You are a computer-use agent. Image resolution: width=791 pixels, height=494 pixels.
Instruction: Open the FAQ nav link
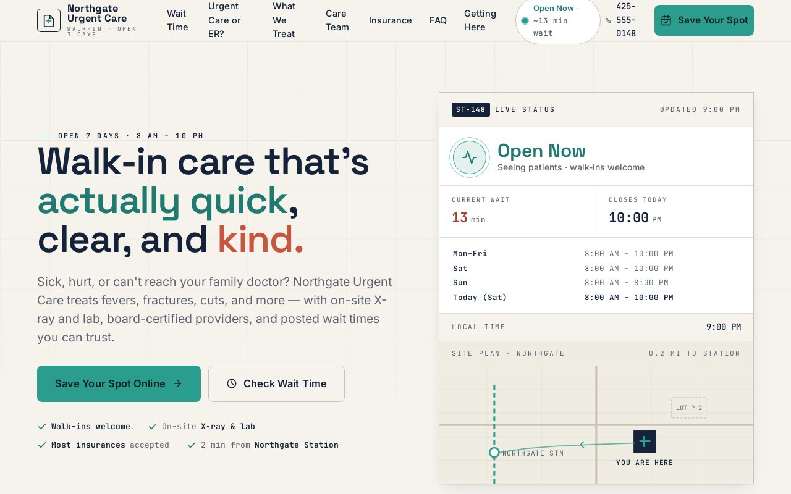(438, 20)
